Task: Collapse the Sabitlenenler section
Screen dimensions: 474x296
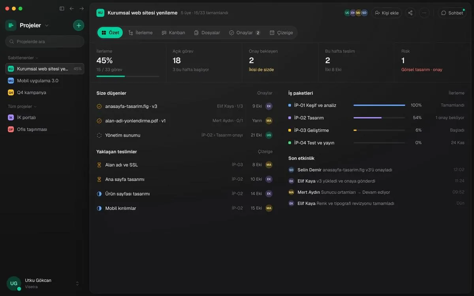Action: pyautogui.click(x=23, y=58)
